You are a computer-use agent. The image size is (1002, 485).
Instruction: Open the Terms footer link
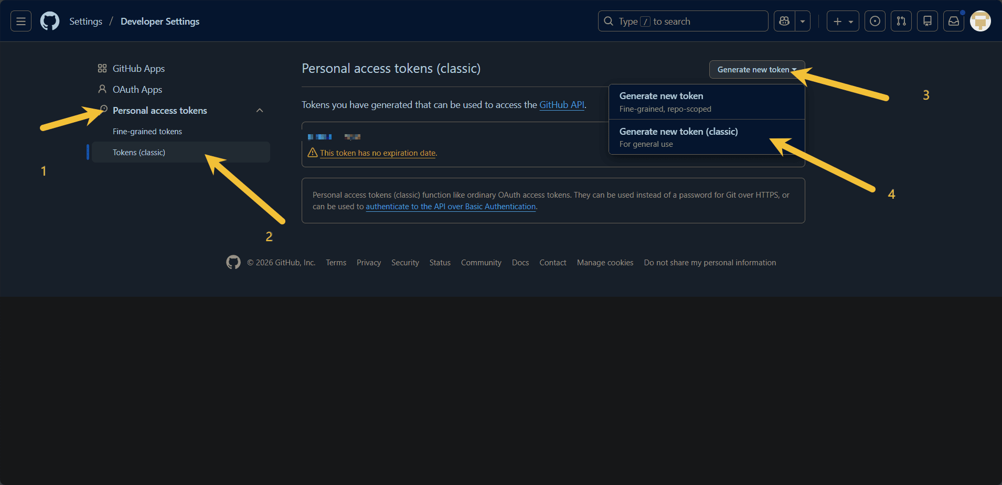click(336, 263)
